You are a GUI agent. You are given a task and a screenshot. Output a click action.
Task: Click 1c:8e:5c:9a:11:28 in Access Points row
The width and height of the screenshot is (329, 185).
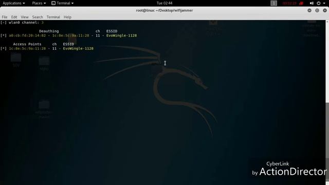27,48
